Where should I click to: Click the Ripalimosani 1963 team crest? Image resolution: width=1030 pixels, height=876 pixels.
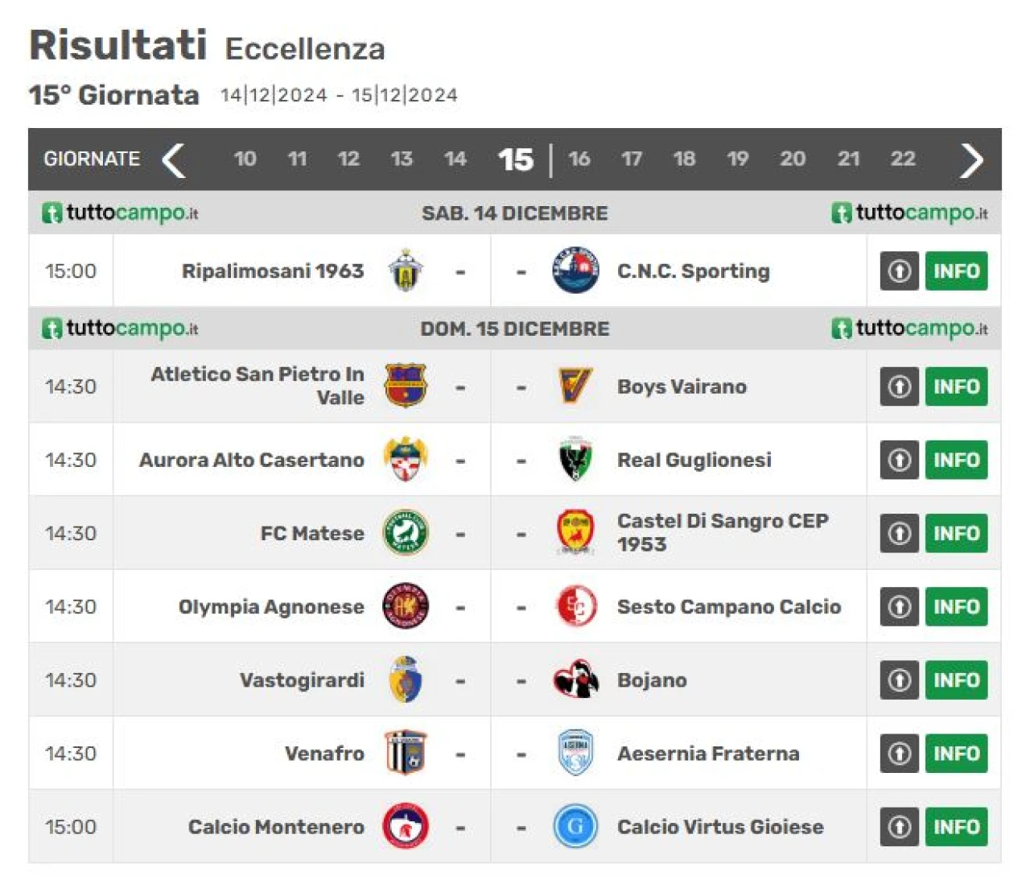tap(406, 271)
